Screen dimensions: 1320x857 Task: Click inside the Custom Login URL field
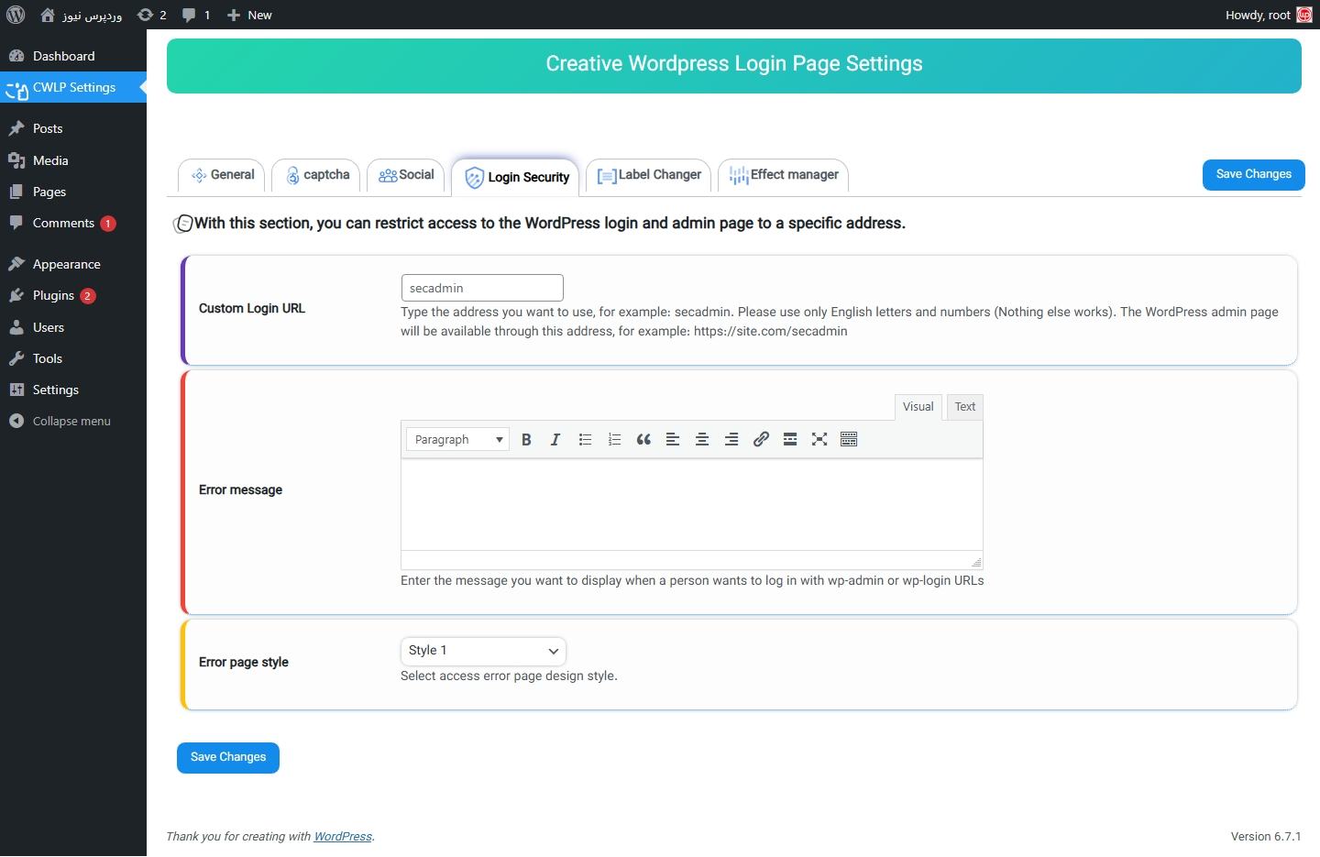click(x=481, y=288)
